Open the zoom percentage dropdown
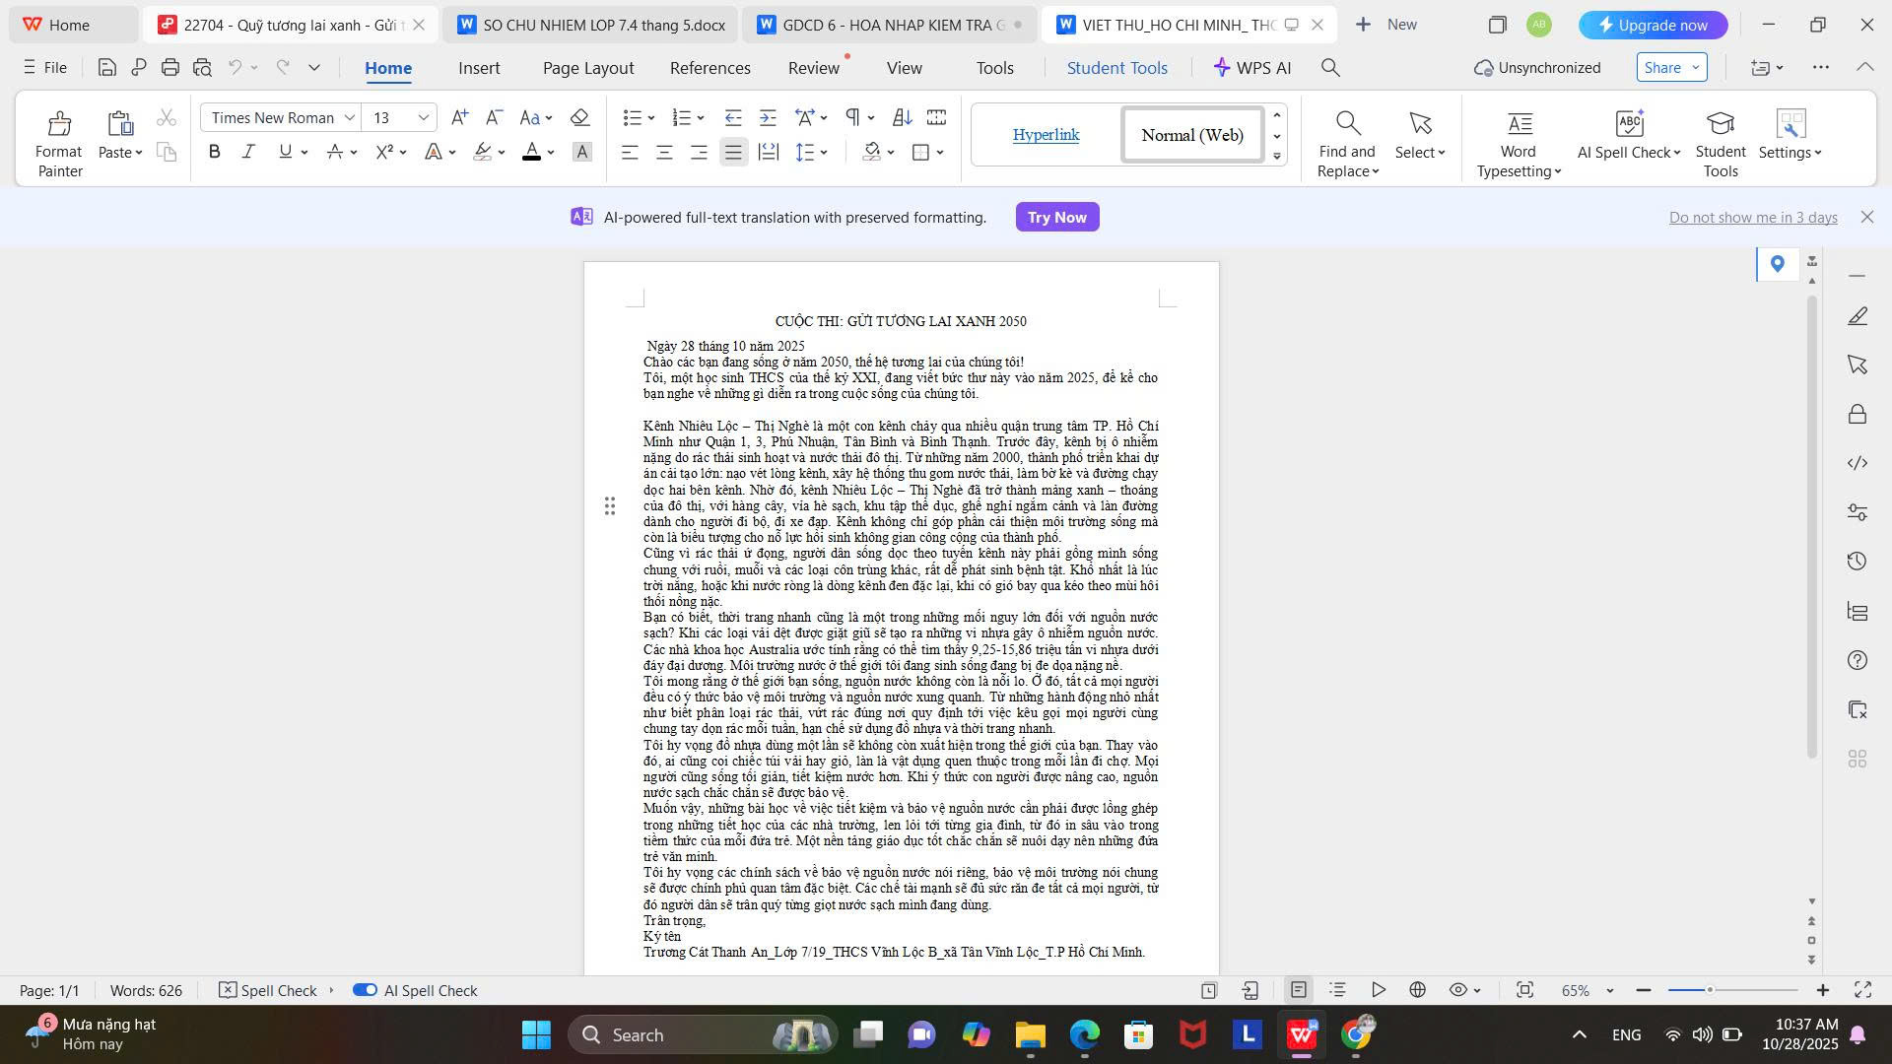The height and width of the screenshot is (1064, 1892). click(1610, 990)
